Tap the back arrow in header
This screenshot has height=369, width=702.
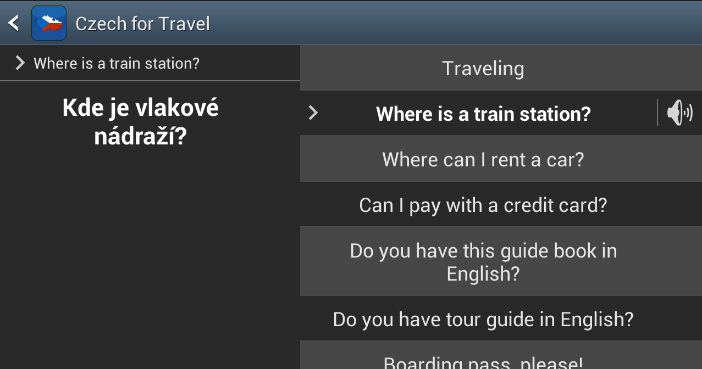tap(14, 23)
